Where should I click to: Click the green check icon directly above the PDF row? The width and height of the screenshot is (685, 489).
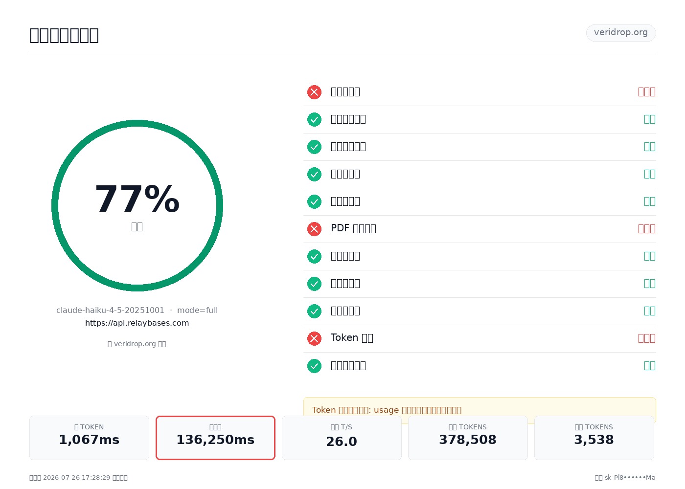tap(314, 201)
